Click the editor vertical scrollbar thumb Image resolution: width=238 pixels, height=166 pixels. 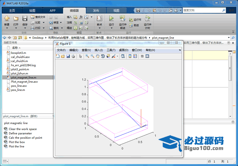230,68
